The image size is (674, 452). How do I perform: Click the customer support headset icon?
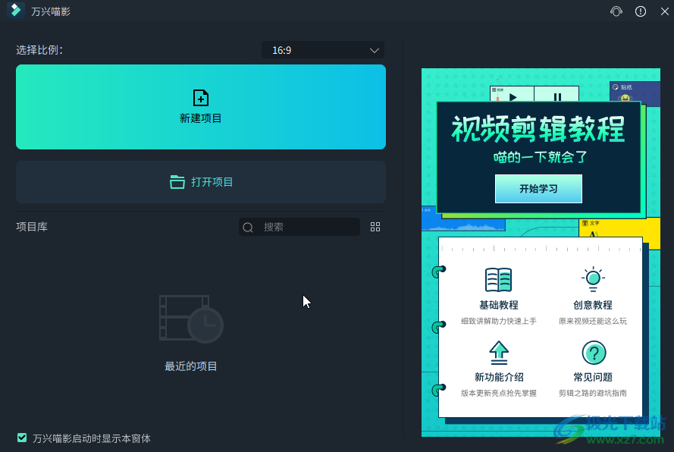click(616, 11)
